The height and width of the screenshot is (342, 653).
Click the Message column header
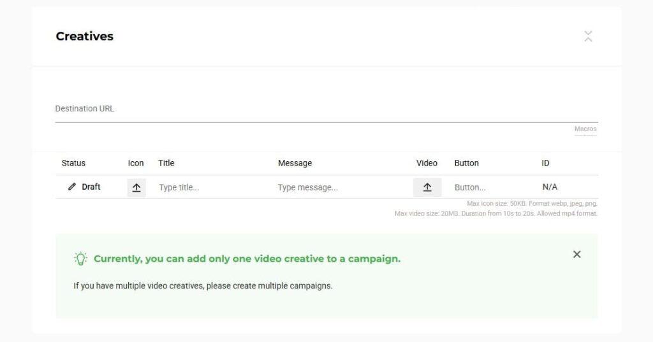[x=295, y=163]
